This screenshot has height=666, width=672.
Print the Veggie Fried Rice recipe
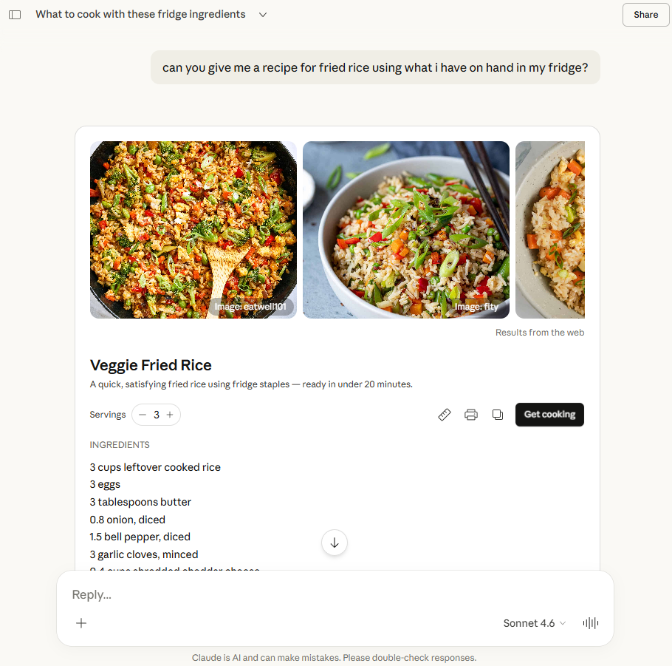(x=470, y=415)
